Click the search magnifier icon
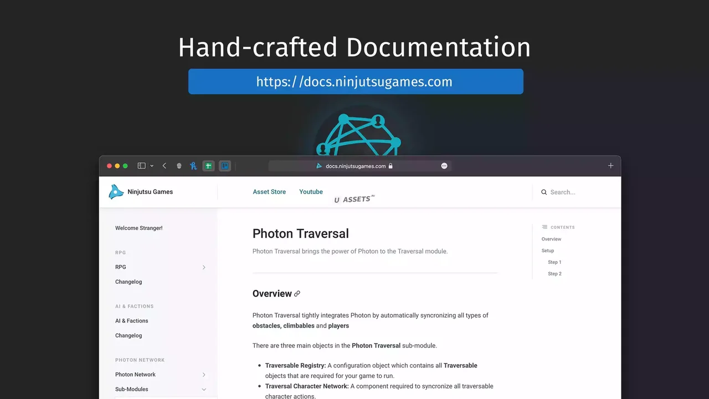Viewport: 709px width, 399px height. [x=544, y=192]
